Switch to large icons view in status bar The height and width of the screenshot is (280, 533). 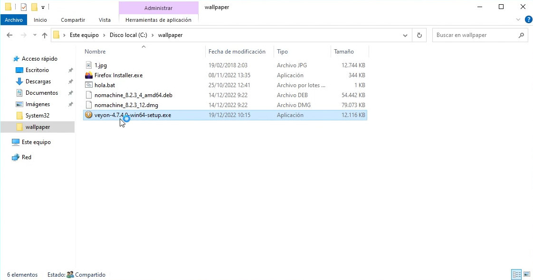(526, 274)
